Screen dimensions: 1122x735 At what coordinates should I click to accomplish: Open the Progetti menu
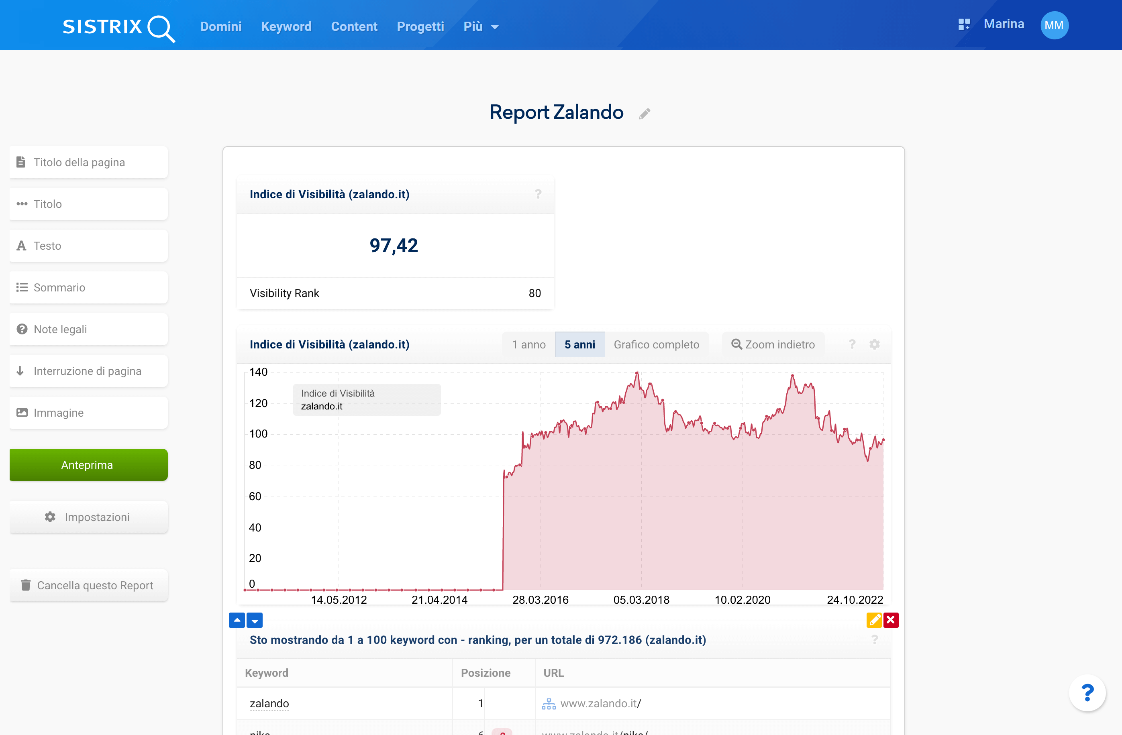point(420,26)
